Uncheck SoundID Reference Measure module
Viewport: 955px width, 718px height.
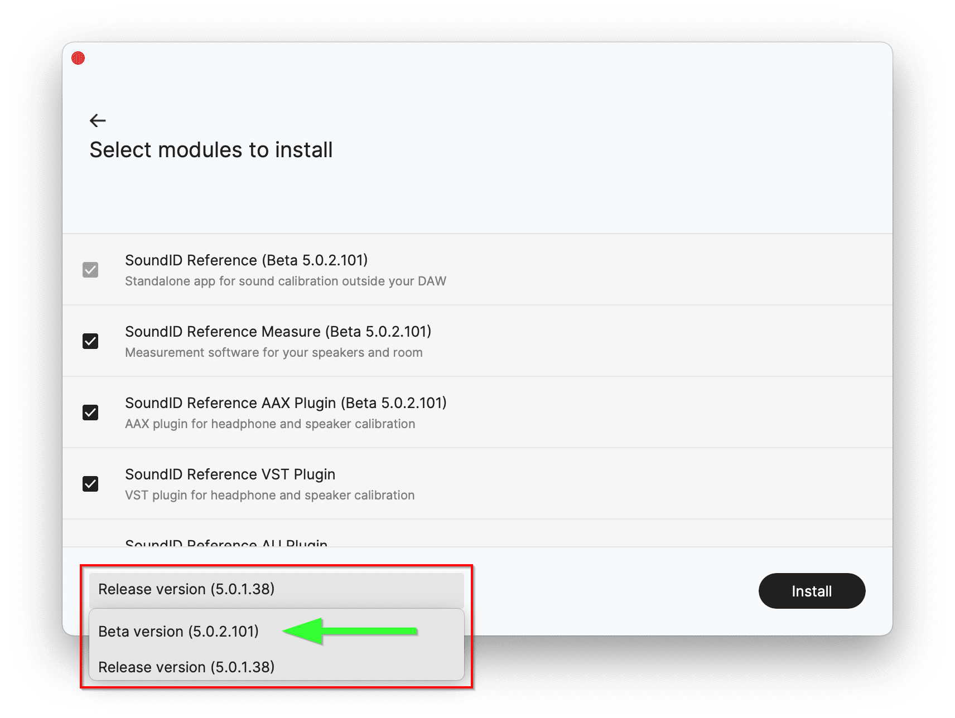(x=90, y=341)
